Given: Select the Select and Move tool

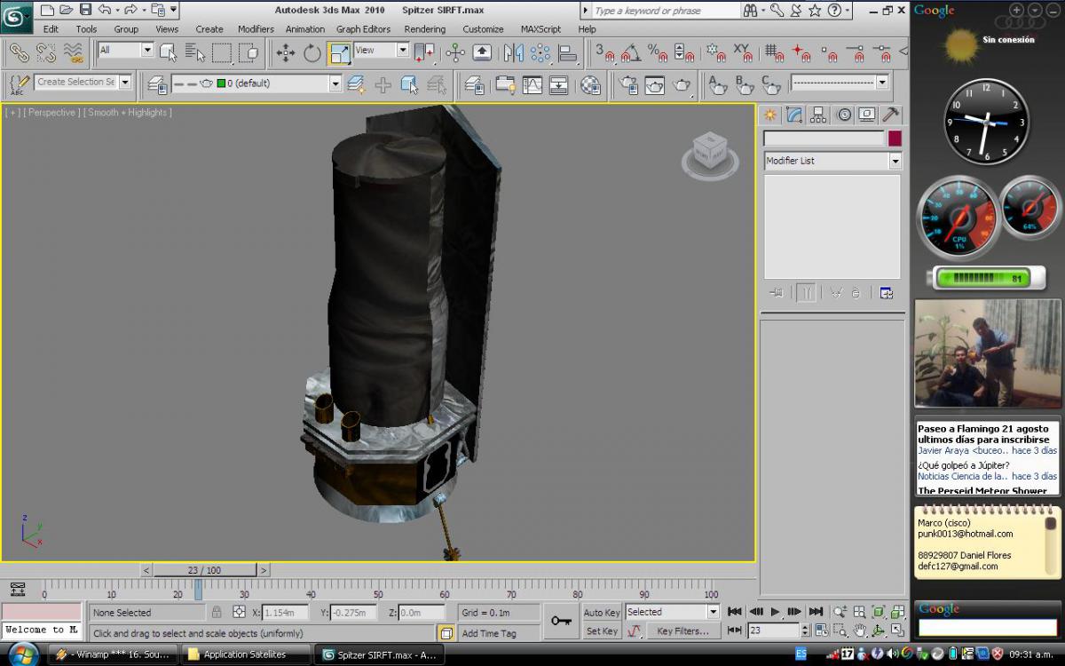Looking at the screenshot, I should pos(286,53).
